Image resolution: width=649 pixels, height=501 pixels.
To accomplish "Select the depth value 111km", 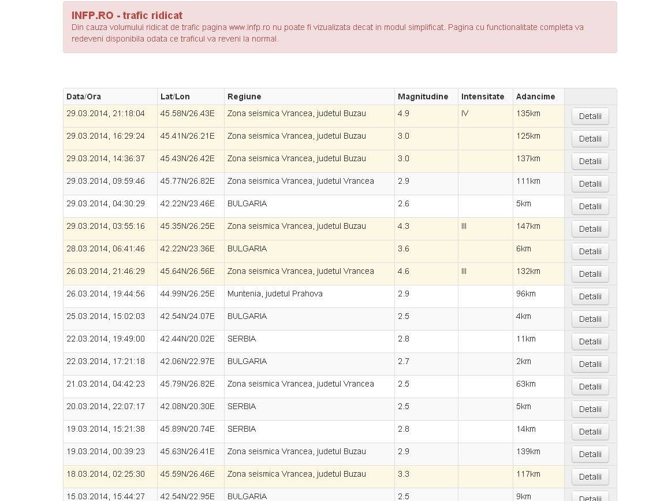I will (528, 181).
